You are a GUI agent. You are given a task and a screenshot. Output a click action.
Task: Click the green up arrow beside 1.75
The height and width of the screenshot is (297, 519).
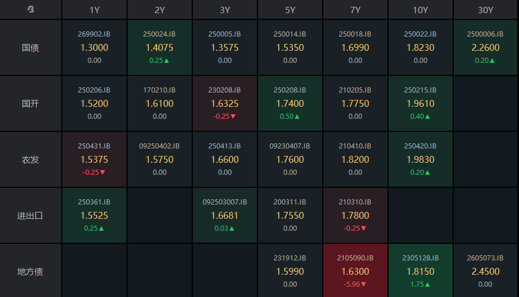[427, 284]
